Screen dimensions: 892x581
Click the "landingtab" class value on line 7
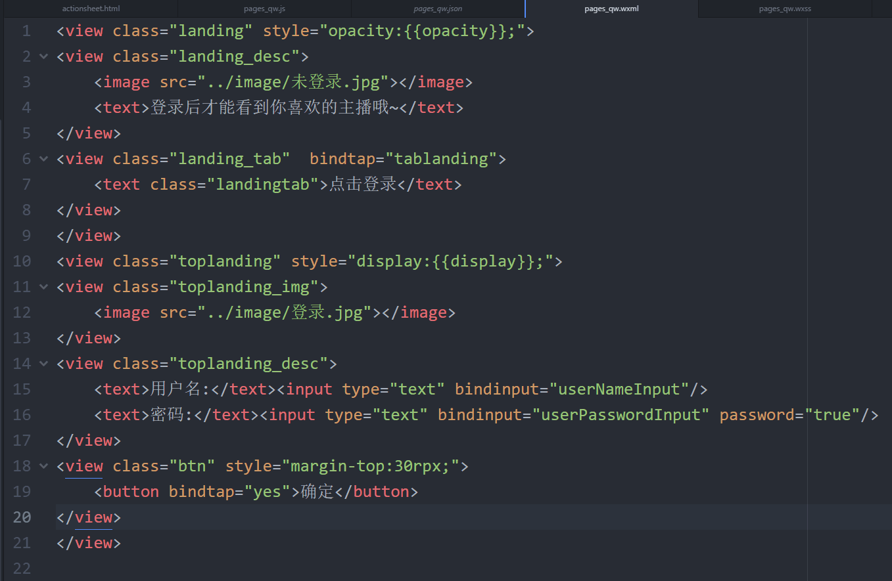pos(262,184)
